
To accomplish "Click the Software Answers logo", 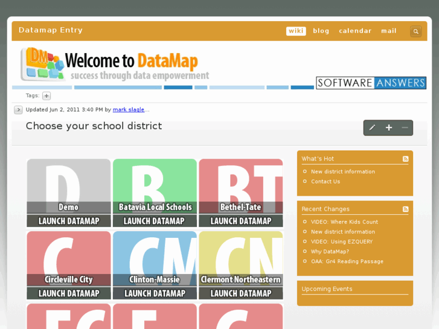I will 371,83.
